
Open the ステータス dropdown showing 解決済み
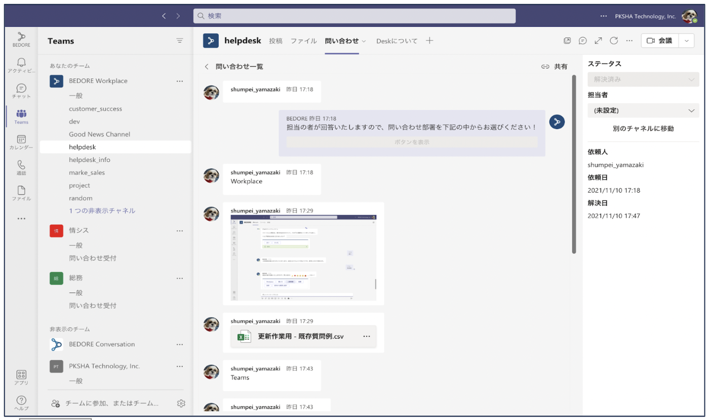click(x=643, y=79)
